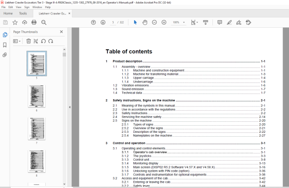This screenshot has width=289, height=188.
Task: Open thumbnails options dropdown menu
Action: (17, 41)
